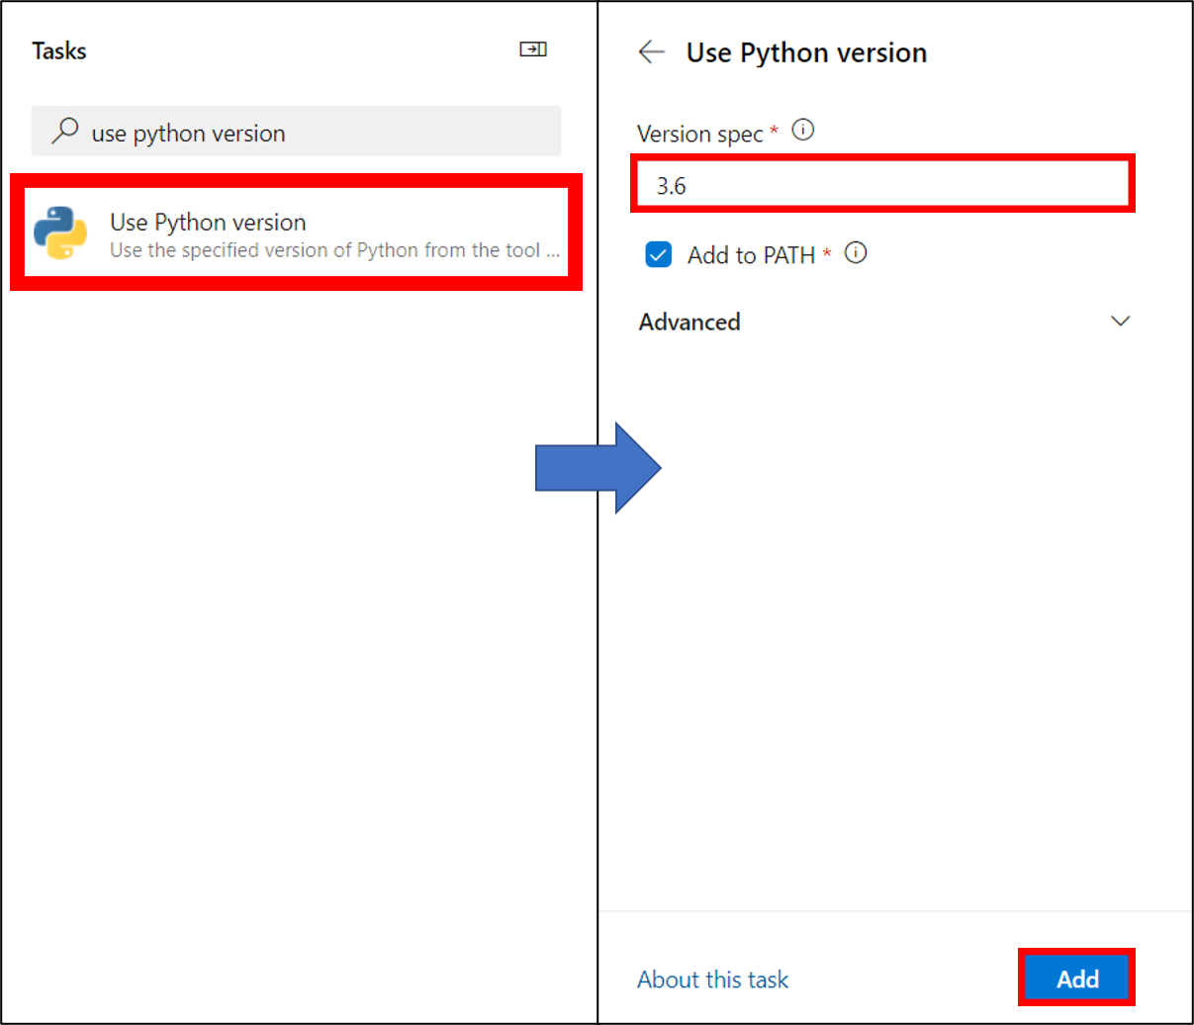This screenshot has height=1025, width=1194.
Task: Click the Use Python version panel title
Action: [x=806, y=52]
